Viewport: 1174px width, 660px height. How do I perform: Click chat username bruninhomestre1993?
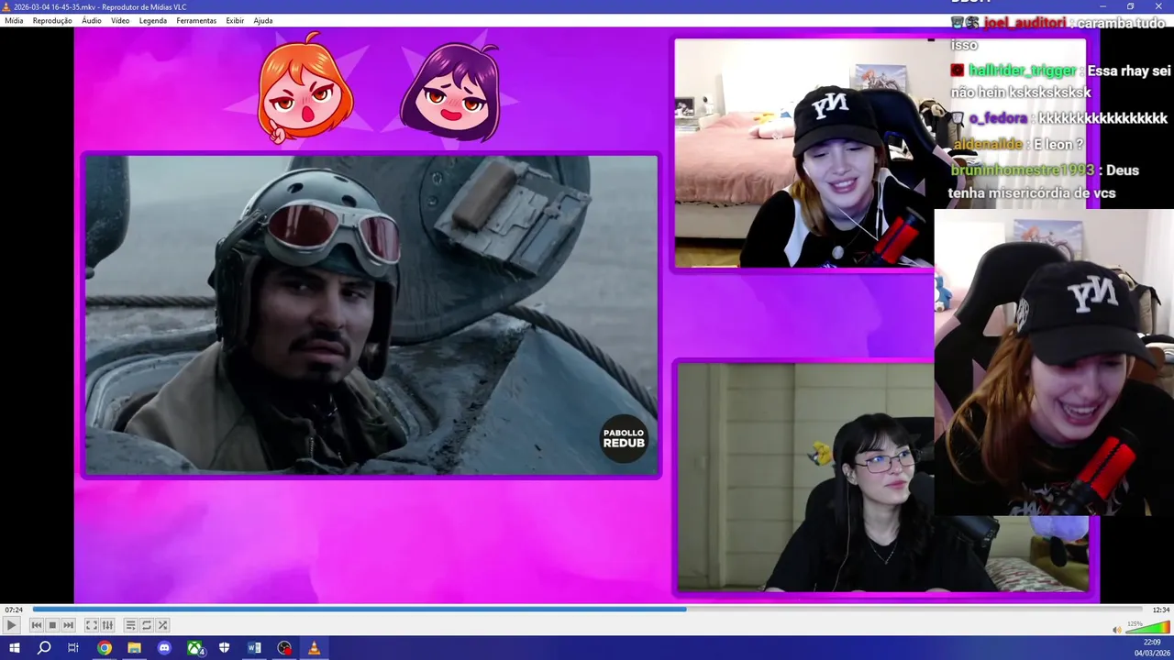point(1023,170)
